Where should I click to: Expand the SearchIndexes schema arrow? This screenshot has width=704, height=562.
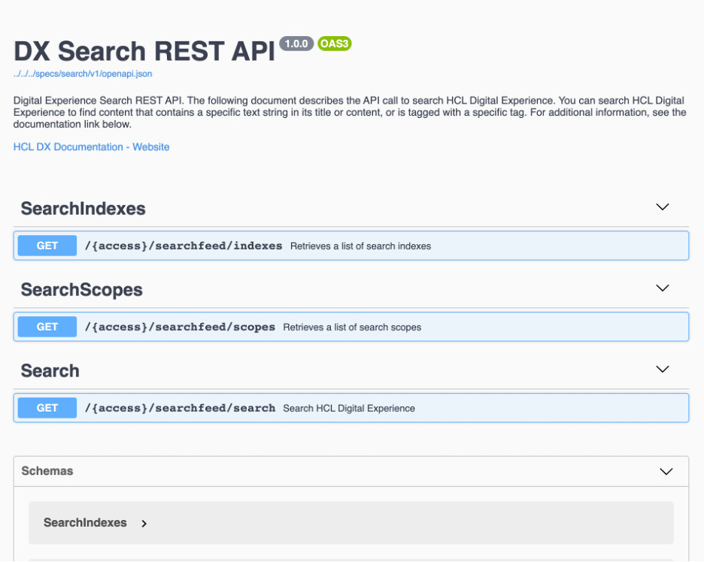point(144,524)
